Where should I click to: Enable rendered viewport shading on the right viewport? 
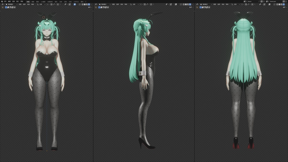(x=284, y=5)
